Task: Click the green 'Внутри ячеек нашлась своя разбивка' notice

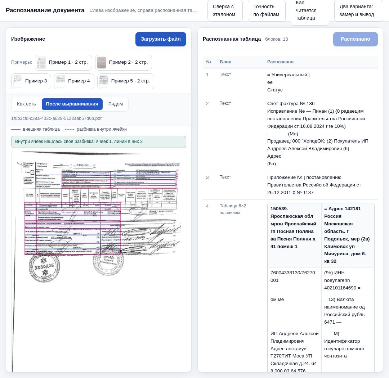Action: click(x=98, y=141)
